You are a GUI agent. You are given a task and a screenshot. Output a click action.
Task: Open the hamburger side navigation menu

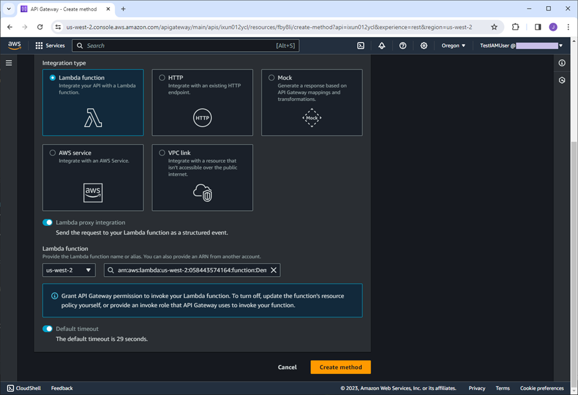coord(9,63)
